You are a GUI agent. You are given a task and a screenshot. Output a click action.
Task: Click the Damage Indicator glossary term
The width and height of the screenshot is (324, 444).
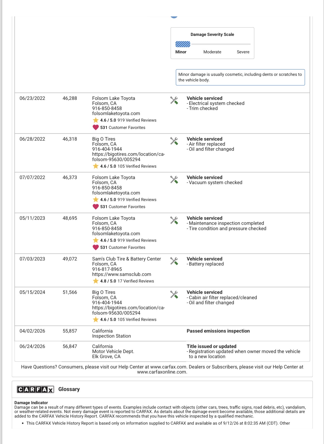point(31,403)
